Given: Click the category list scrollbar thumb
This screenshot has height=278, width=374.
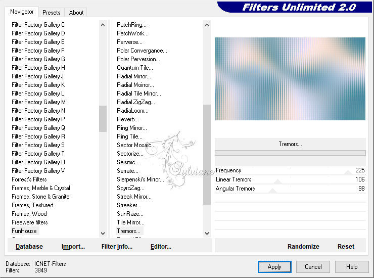Looking at the screenshot, I should click(x=103, y=119).
